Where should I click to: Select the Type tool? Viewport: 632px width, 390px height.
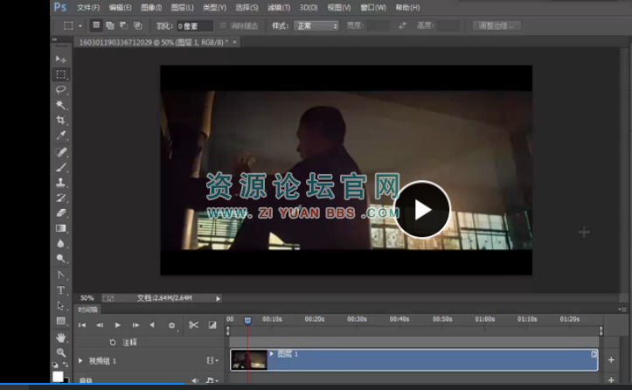[x=61, y=290]
